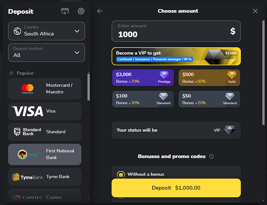Pick First National Bank payment option
This screenshot has width=267, height=205.
[45, 154]
